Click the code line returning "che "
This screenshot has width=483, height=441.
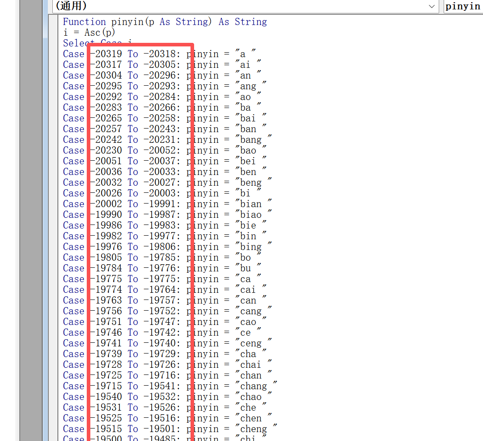165,408
